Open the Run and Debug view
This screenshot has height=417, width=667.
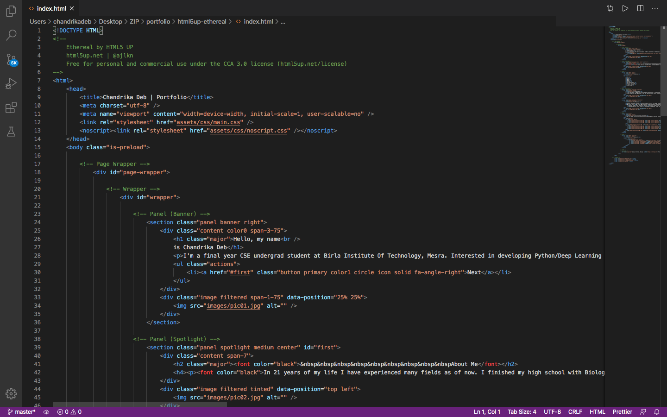[11, 83]
